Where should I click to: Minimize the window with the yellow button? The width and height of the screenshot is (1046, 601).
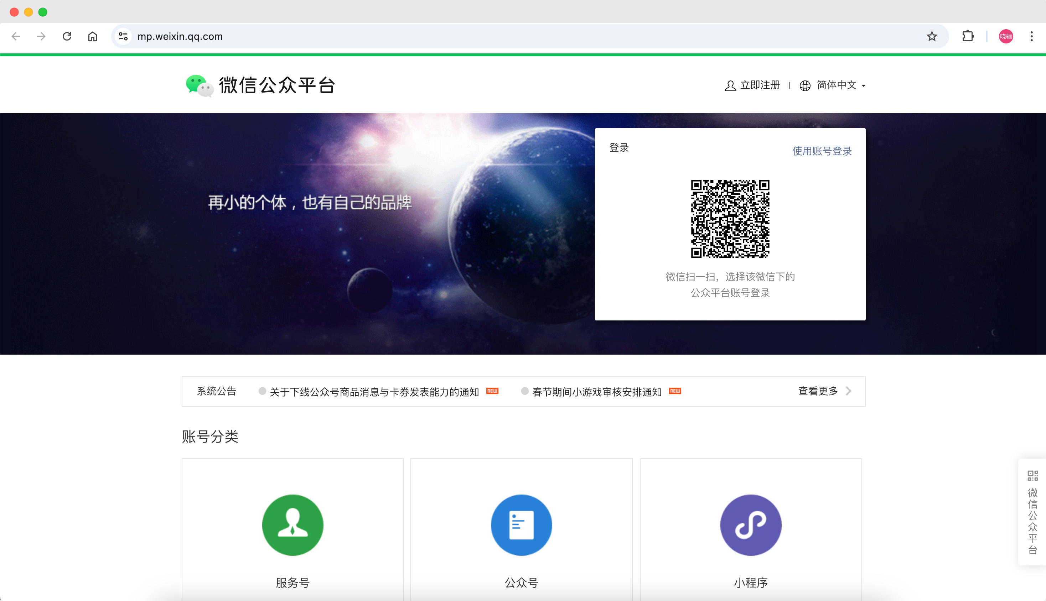(29, 12)
